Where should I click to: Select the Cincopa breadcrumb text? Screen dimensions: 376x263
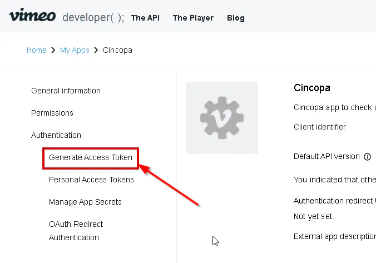(117, 51)
